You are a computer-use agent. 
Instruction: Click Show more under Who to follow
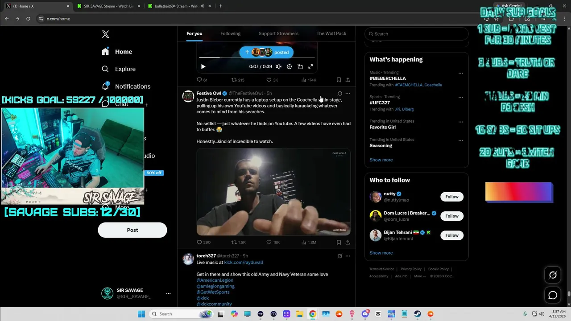click(381, 253)
